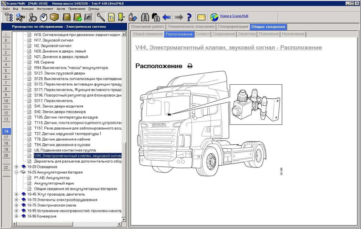361x229 pixels.
Task: Click the stopwatch standard times icon
Action: pyautogui.click(x=44, y=17)
